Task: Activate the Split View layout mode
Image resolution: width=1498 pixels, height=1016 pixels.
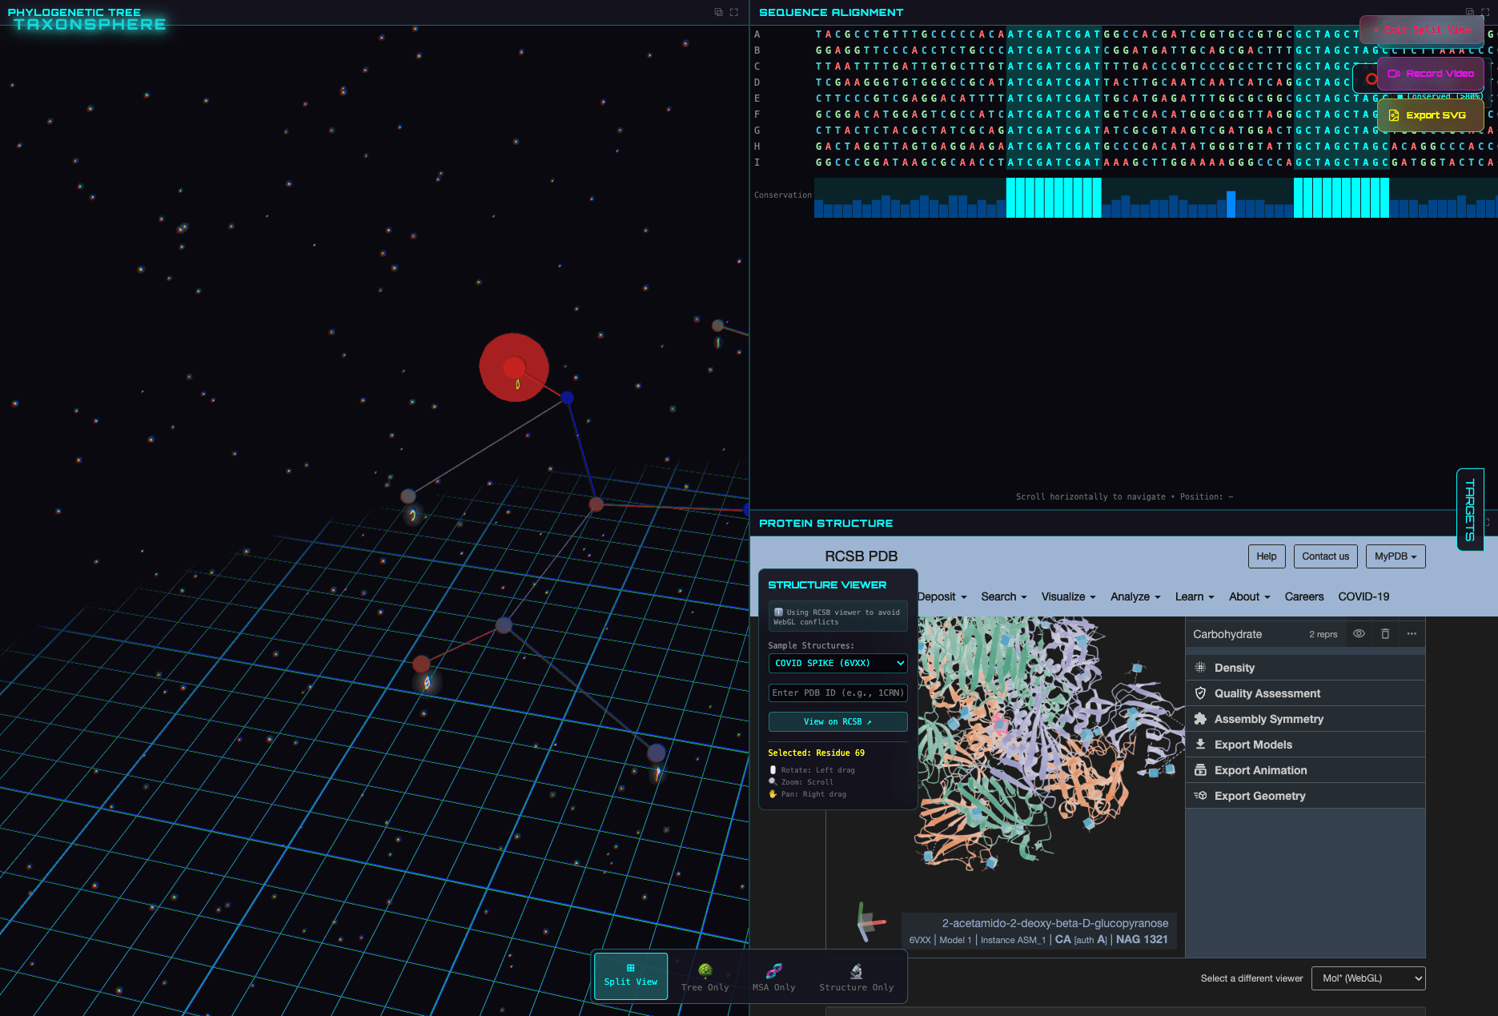Action: coord(631,976)
